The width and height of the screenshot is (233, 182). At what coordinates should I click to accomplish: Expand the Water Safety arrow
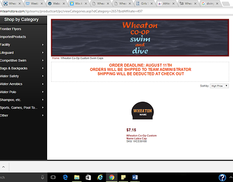tap(43, 76)
